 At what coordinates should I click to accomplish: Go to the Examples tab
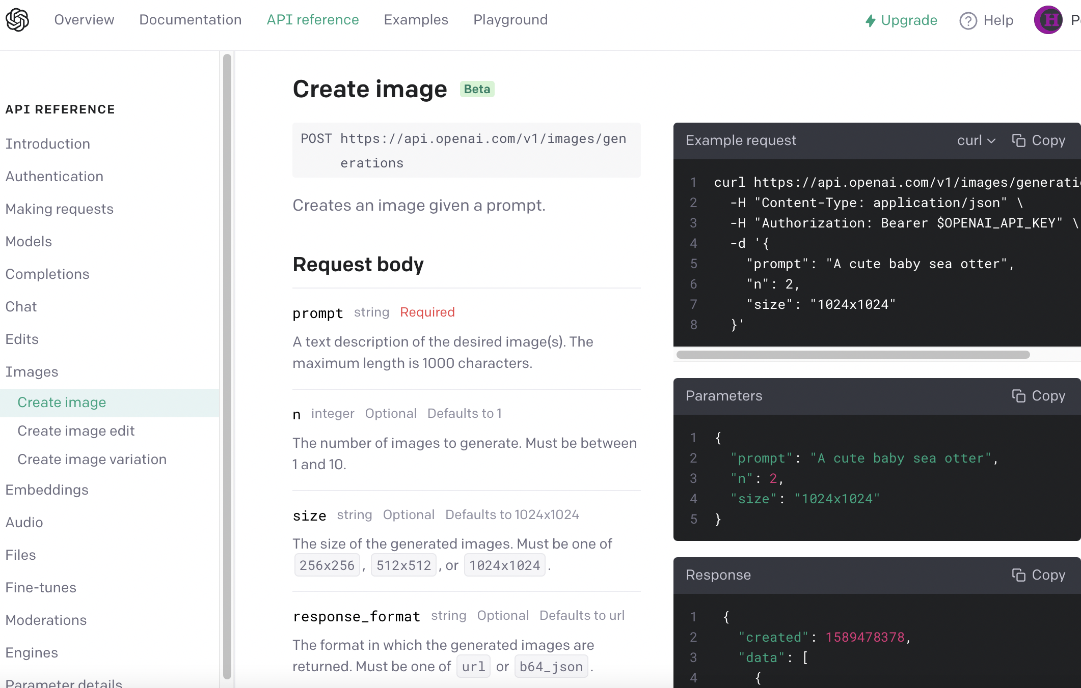click(x=416, y=20)
